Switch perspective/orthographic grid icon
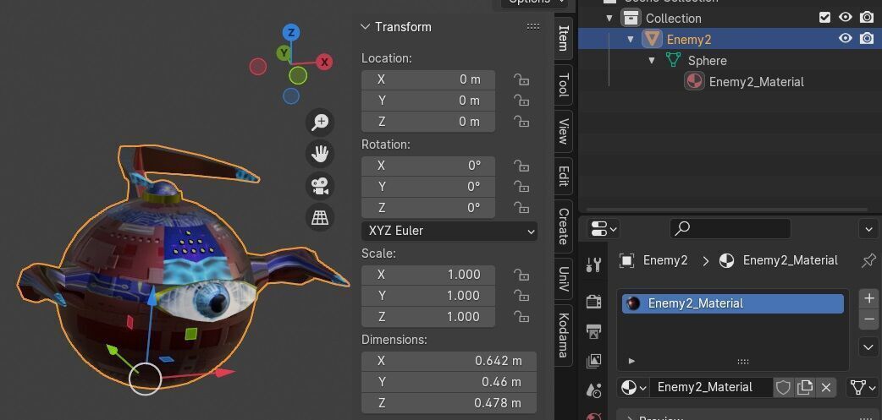Image resolution: width=882 pixels, height=420 pixels. tap(320, 217)
